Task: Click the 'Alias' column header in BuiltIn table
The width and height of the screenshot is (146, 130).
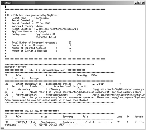Action: point(49,75)
